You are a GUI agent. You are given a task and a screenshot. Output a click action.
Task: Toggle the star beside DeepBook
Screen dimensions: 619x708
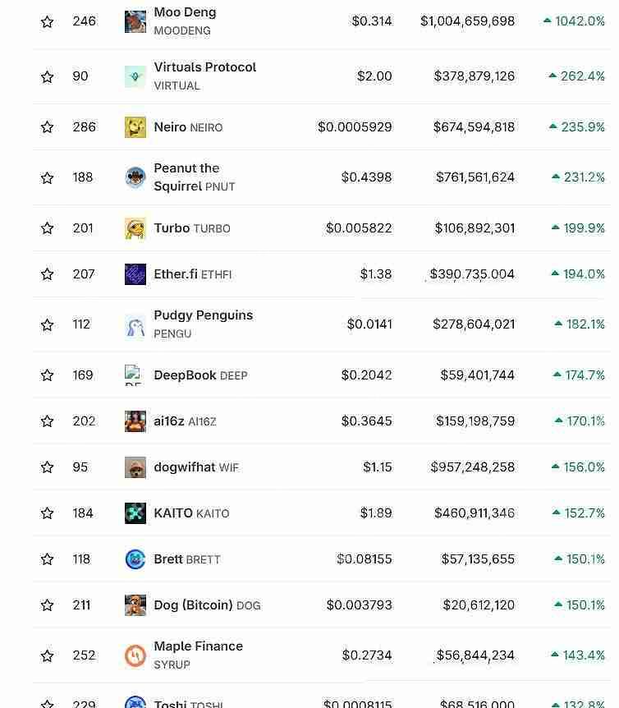pos(48,375)
